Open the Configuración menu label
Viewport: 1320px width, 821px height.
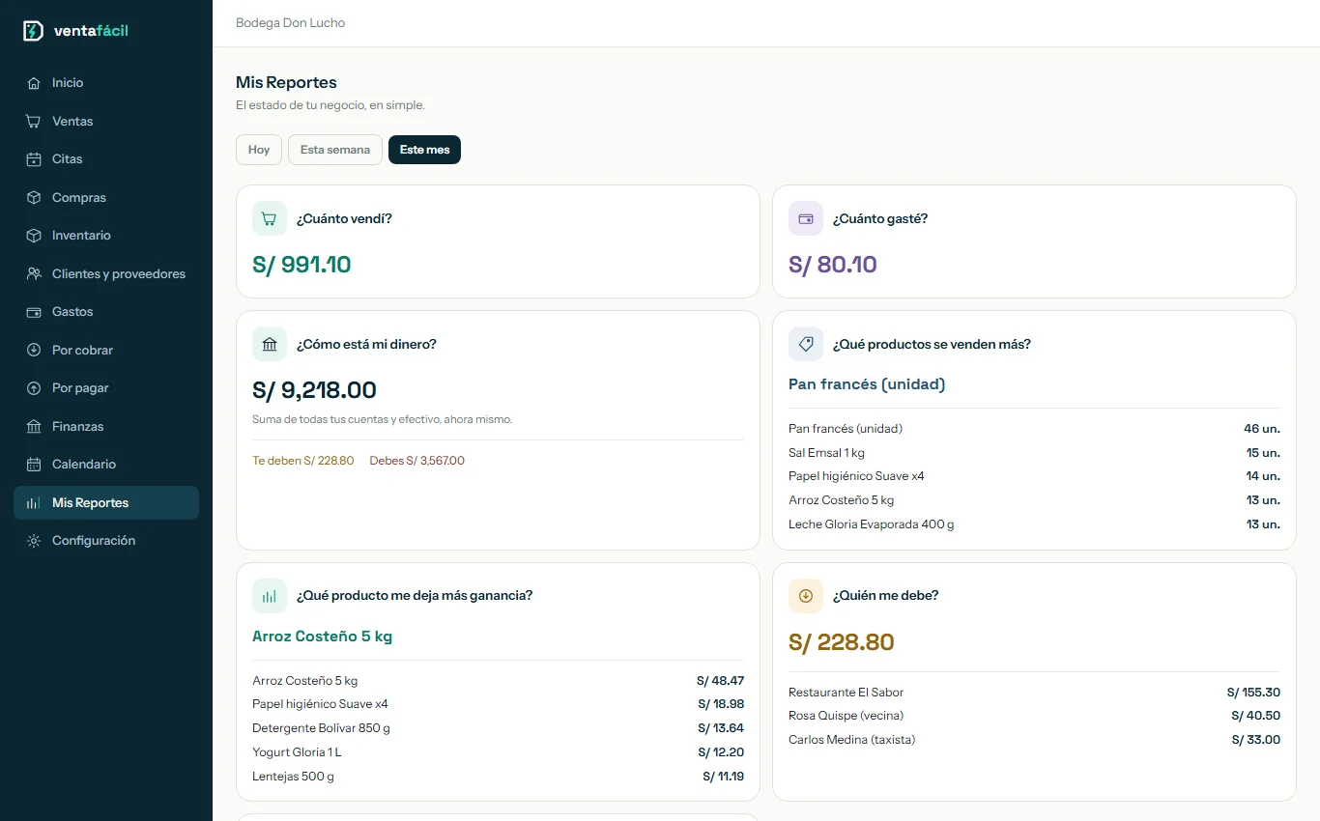coord(94,541)
